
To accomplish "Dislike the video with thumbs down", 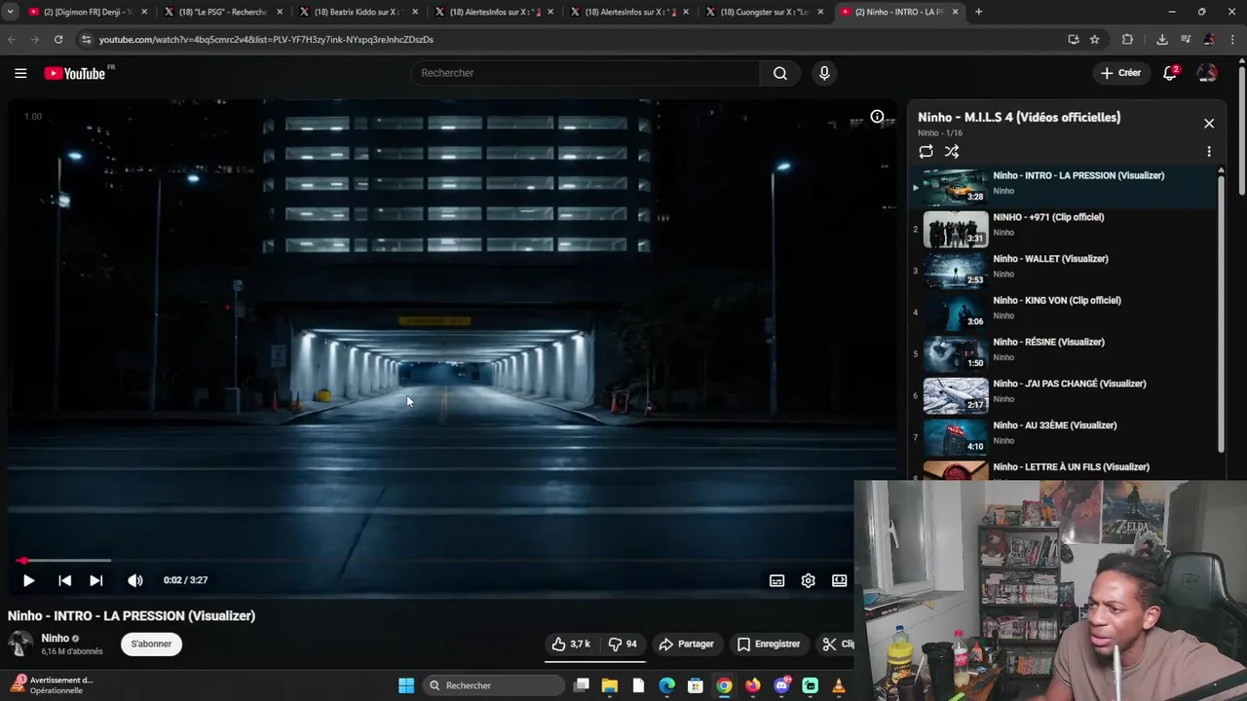I will coord(623,644).
